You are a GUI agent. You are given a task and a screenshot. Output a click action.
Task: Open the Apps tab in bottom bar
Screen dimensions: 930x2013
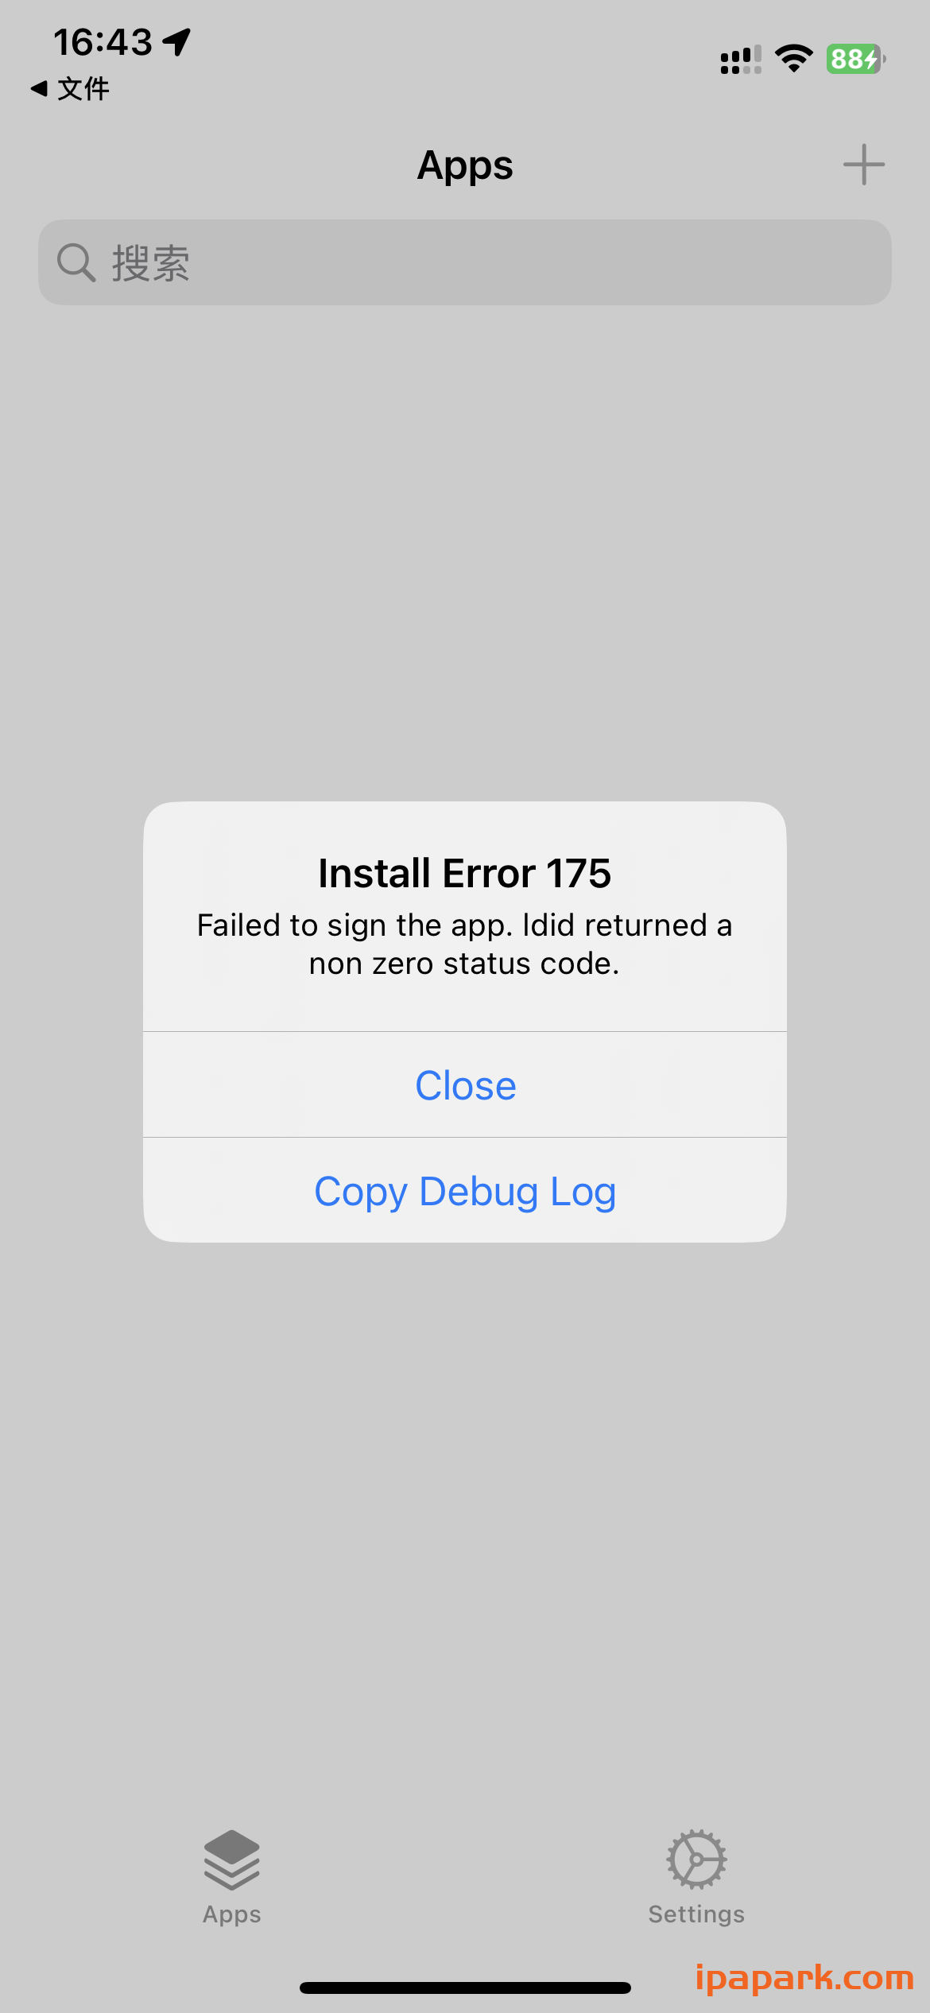[232, 1877]
